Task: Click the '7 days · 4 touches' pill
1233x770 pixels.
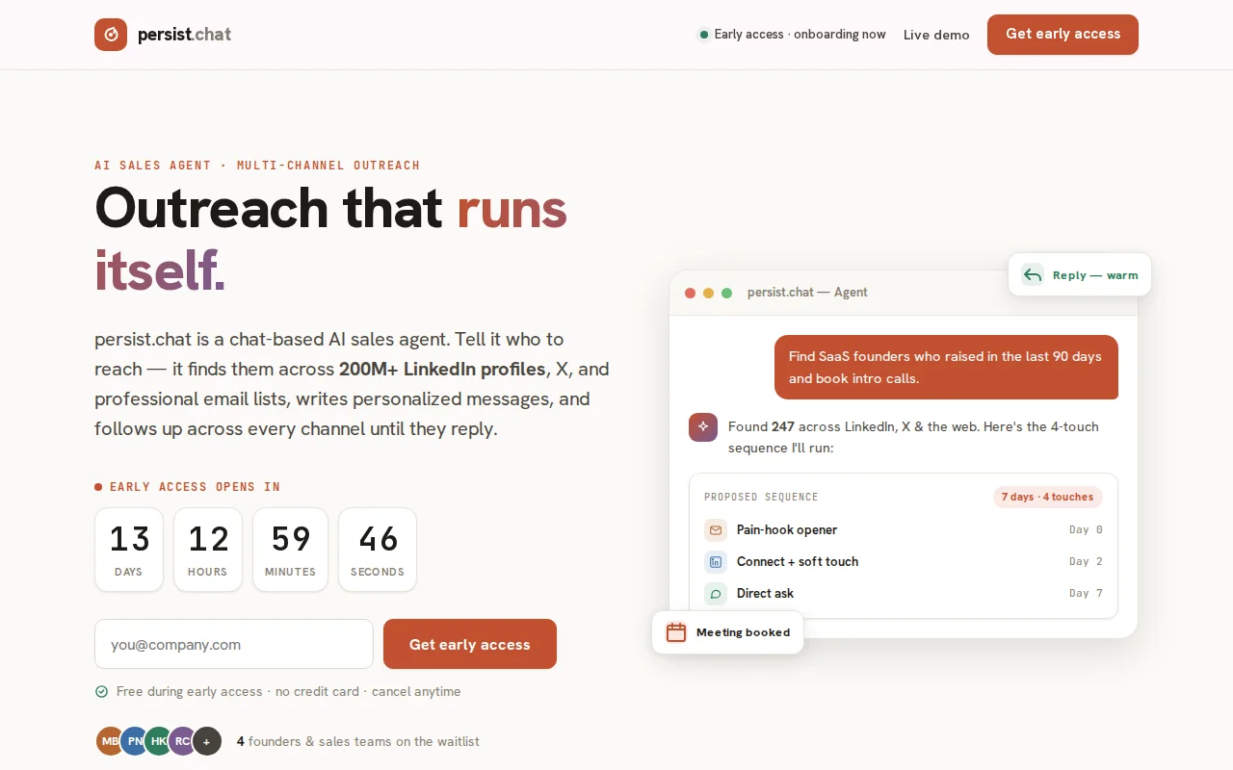Action: [x=1047, y=497]
